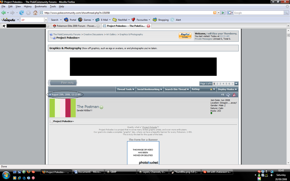The height and width of the screenshot is (181, 290).
Task: Click into the Google search field
Action: [258, 13]
